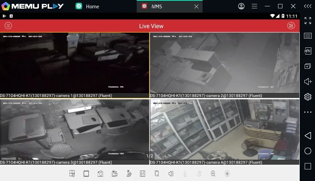Open PTZ joystick control
This screenshot has height=181, width=315.
coord(129,174)
